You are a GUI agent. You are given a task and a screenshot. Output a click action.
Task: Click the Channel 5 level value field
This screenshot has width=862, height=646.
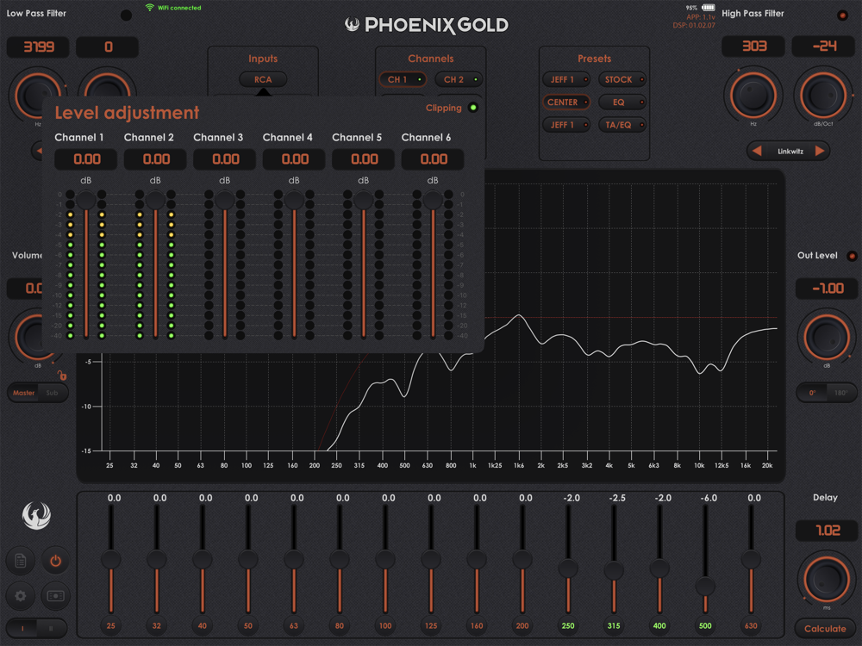tap(364, 159)
